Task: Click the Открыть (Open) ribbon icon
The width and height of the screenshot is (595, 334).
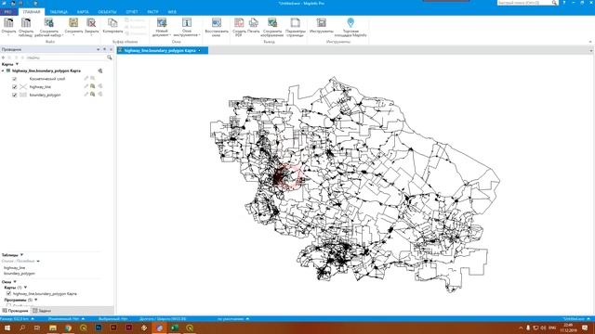Action: pyautogui.click(x=8, y=27)
